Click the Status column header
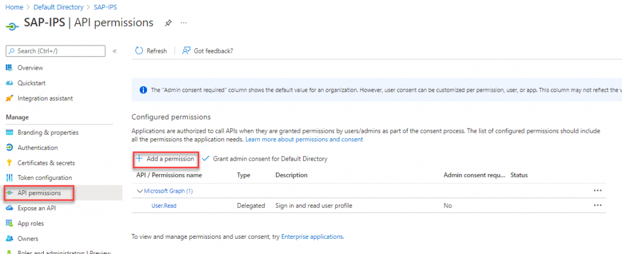Screen dimensions: 622x254 tap(519, 175)
